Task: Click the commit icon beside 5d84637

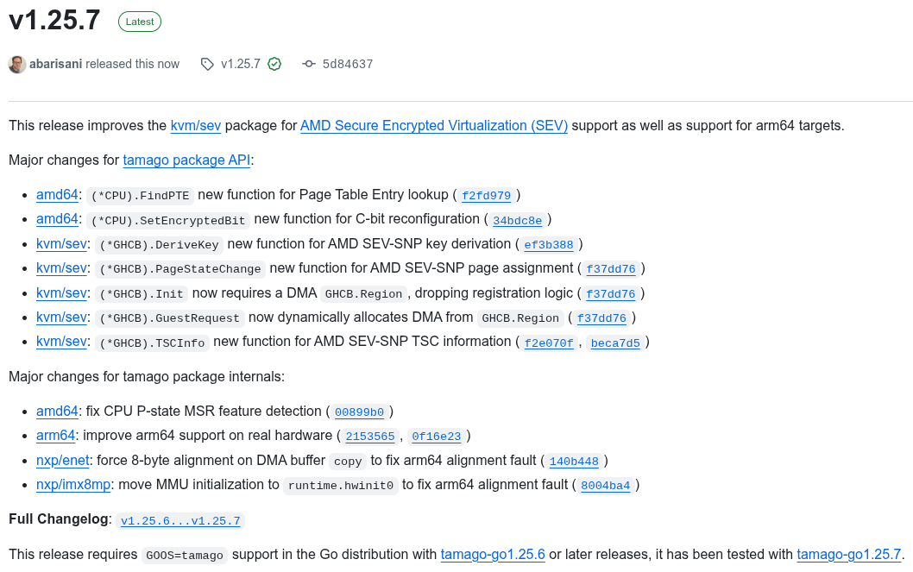Action: pyautogui.click(x=309, y=64)
